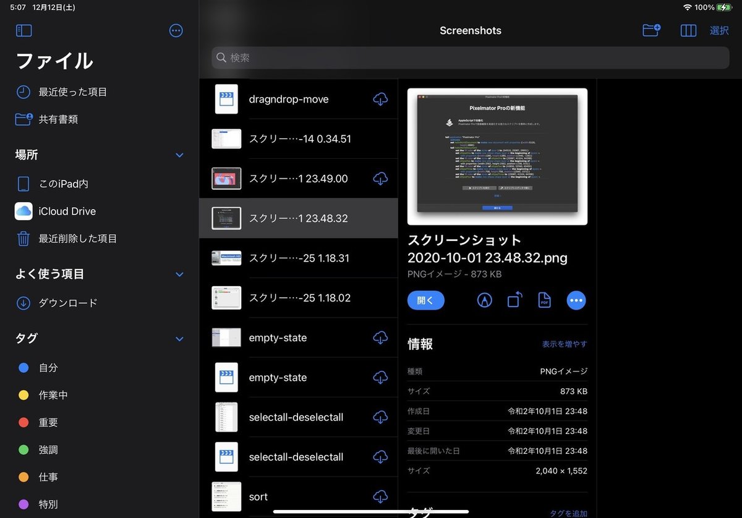Collapse the タグ section
742x518 pixels.
pyautogui.click(x=179, y=339)
